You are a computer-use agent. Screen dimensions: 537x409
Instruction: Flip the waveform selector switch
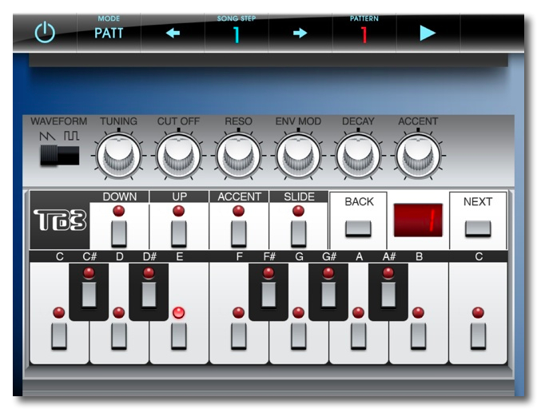pos(60,156)
